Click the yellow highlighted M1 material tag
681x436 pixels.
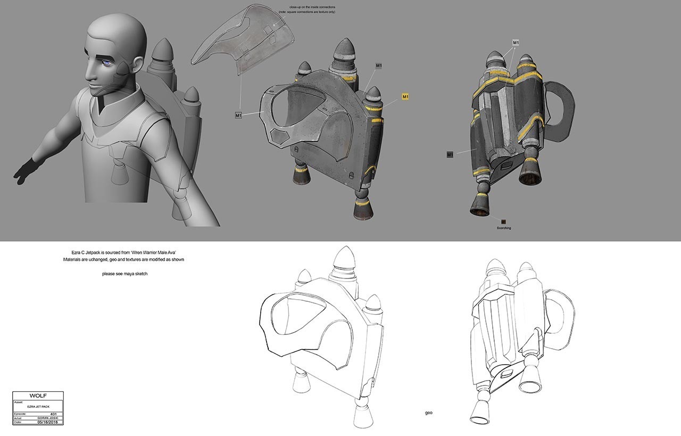pos(405,97)
